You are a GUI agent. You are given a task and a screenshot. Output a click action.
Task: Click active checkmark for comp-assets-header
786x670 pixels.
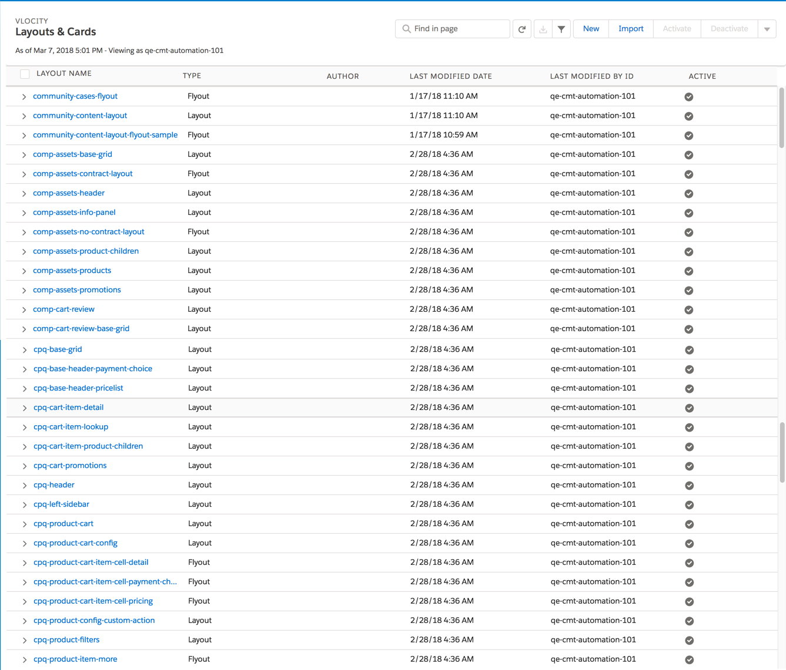688,194
